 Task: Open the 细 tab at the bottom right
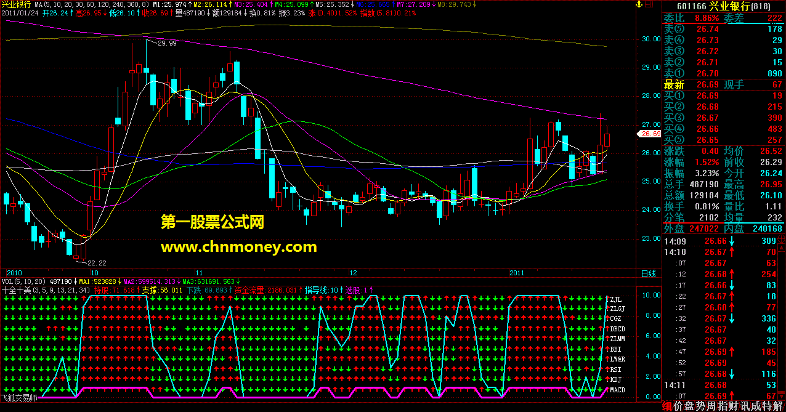[667, 406]
